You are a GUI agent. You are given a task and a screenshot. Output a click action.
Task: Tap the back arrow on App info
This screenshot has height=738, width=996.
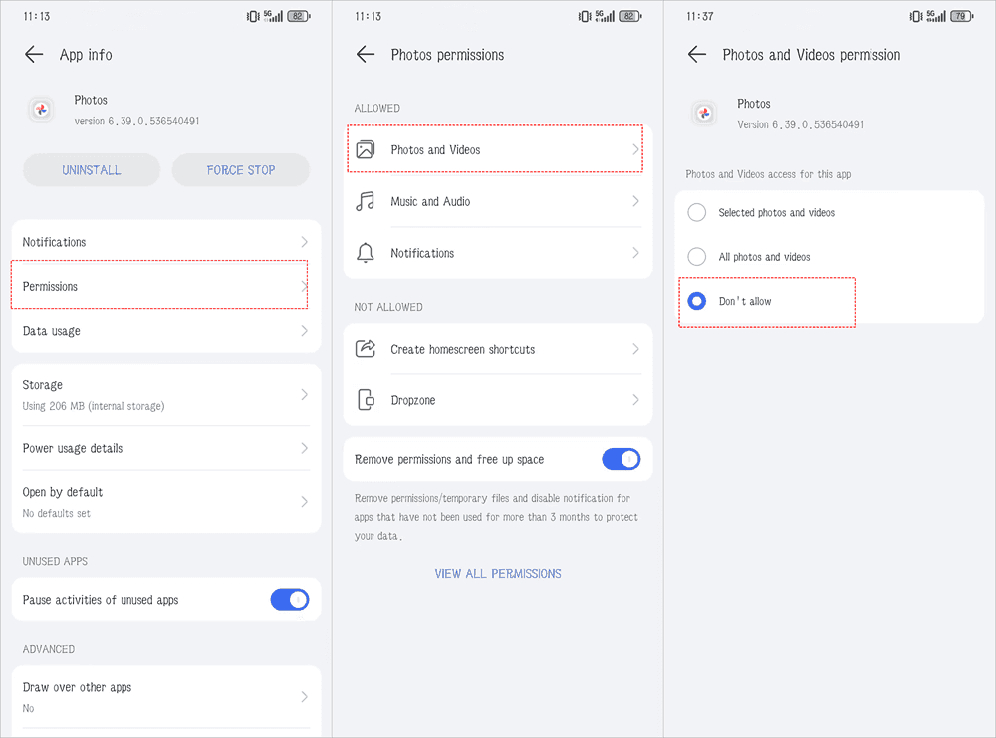[x=34, y=55]
